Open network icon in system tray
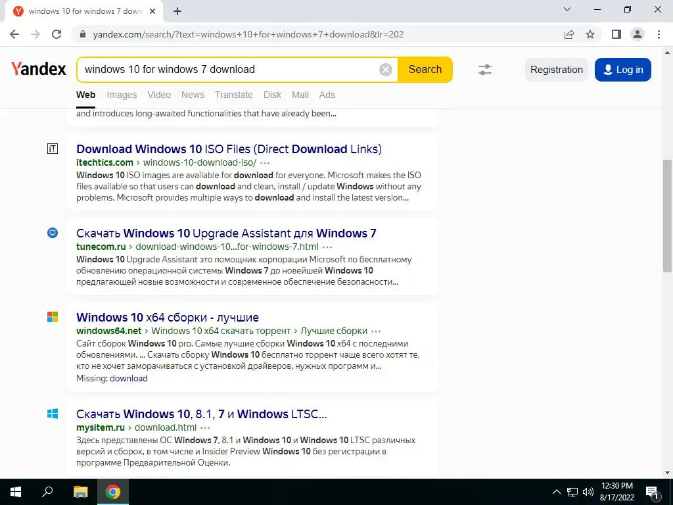 click(x=572, y=492)
